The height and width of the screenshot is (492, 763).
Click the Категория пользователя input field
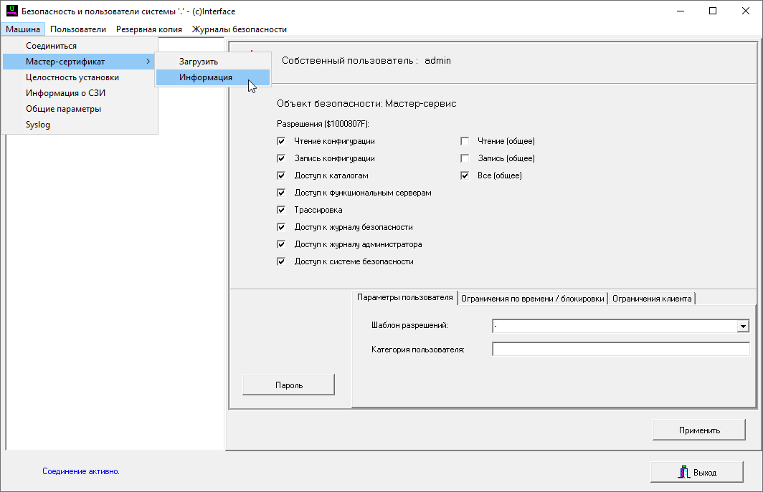tap(620, 349)
